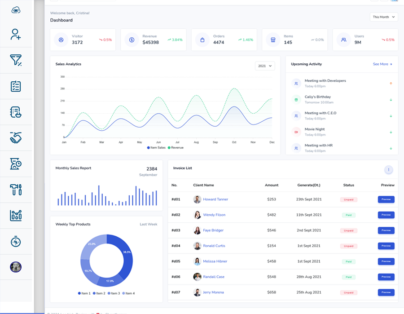Select the Meeting with Developers activity
Image resolution: width=404 pixels, height=314 pixels.
point(325,81)
